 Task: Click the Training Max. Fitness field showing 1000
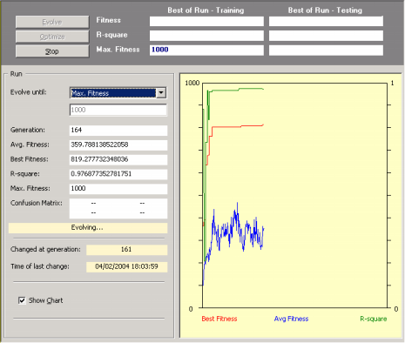[206, 50]
